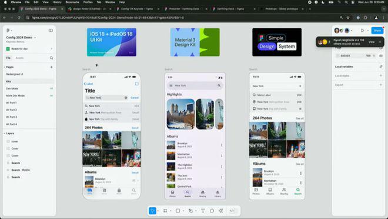The height and width of the screenshot is (219, 388).
Task: Add a new page with plus icon
Action: click(x=52, y=67)
